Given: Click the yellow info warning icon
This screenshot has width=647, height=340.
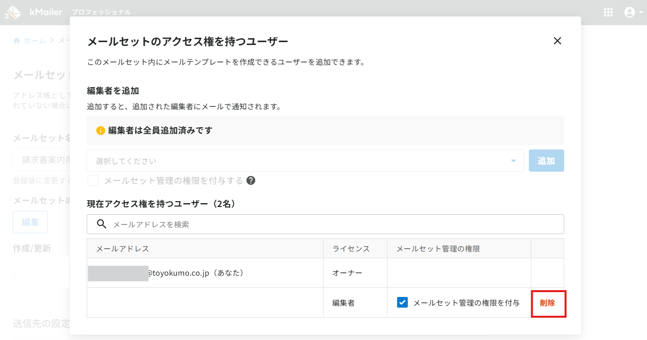Looking at the screenshot, I should pyautogui.click(x=101, y=131).
